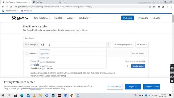Choose Adobe Photoshop suggestion
The height and width of the screenshot is (98, 174).
(x=73, y=62)
